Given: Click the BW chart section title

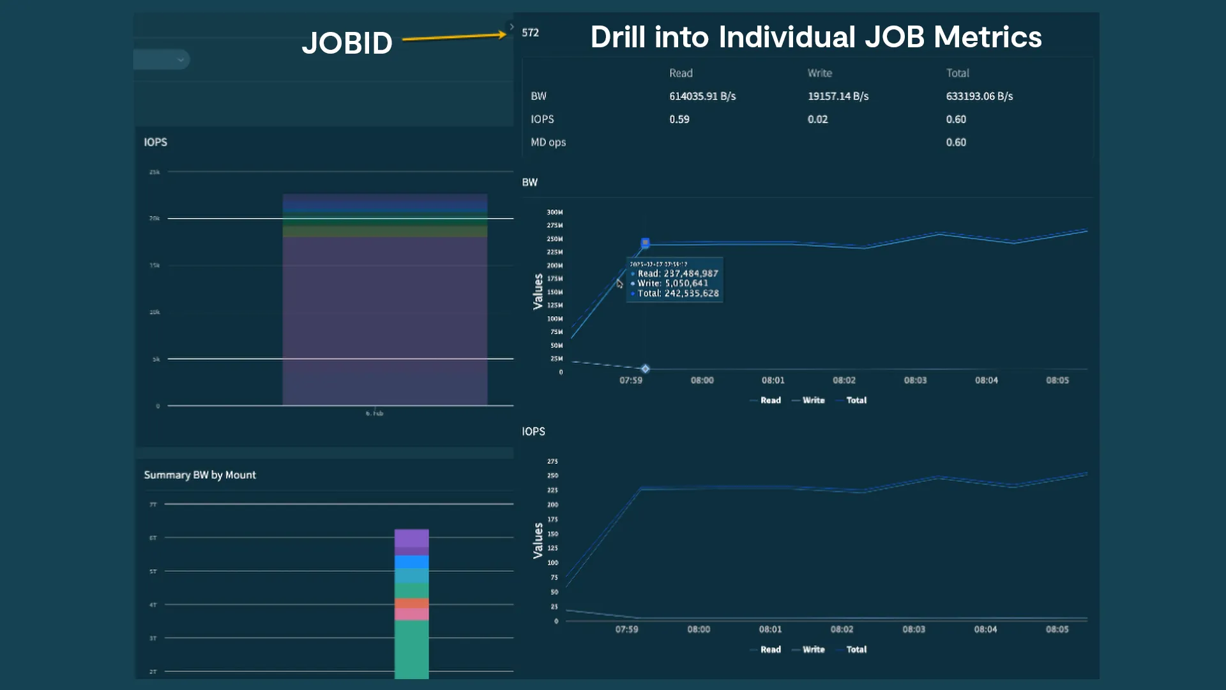Looking at the screenshot, I should pos(529,183).
